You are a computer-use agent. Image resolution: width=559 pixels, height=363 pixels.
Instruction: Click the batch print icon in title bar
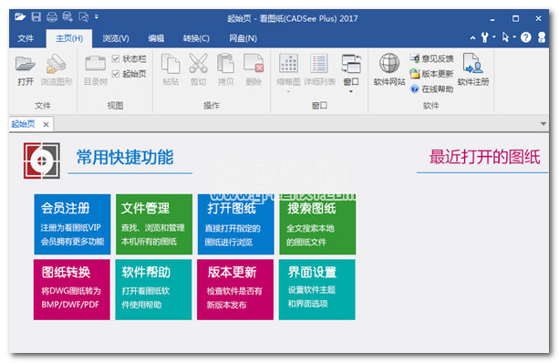pyautogui.click(x=67, y=16)
